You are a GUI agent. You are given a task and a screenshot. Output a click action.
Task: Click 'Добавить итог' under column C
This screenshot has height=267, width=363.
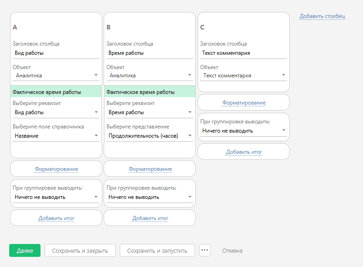(244, 152)
